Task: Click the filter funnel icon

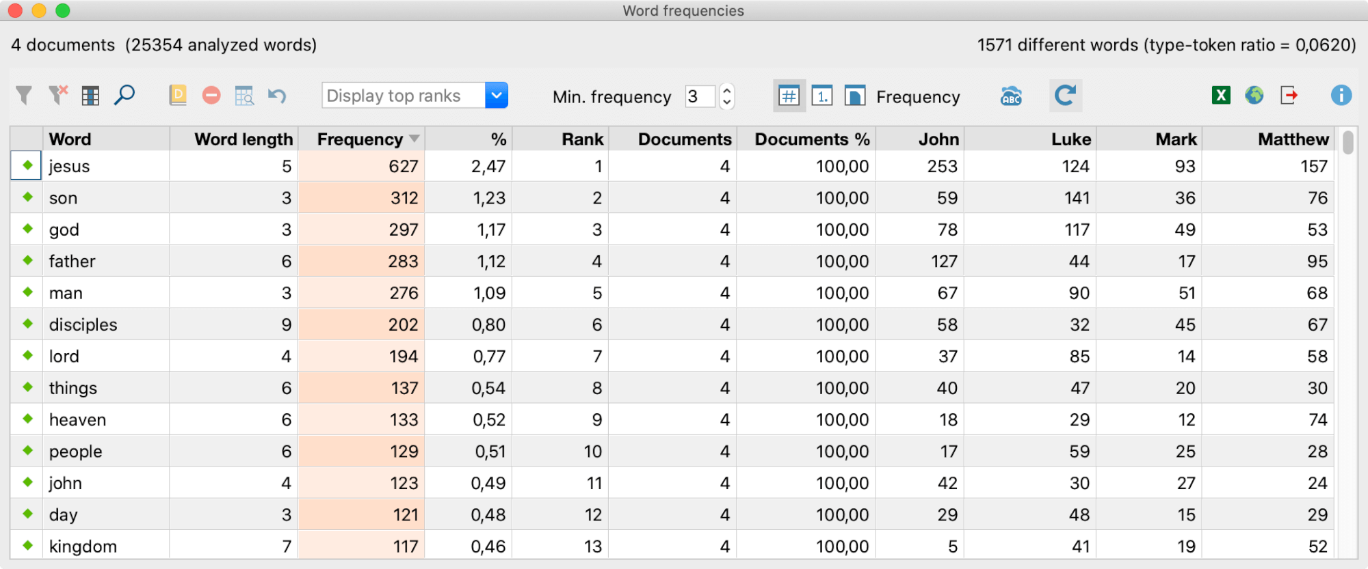Action: coord(24,96)
